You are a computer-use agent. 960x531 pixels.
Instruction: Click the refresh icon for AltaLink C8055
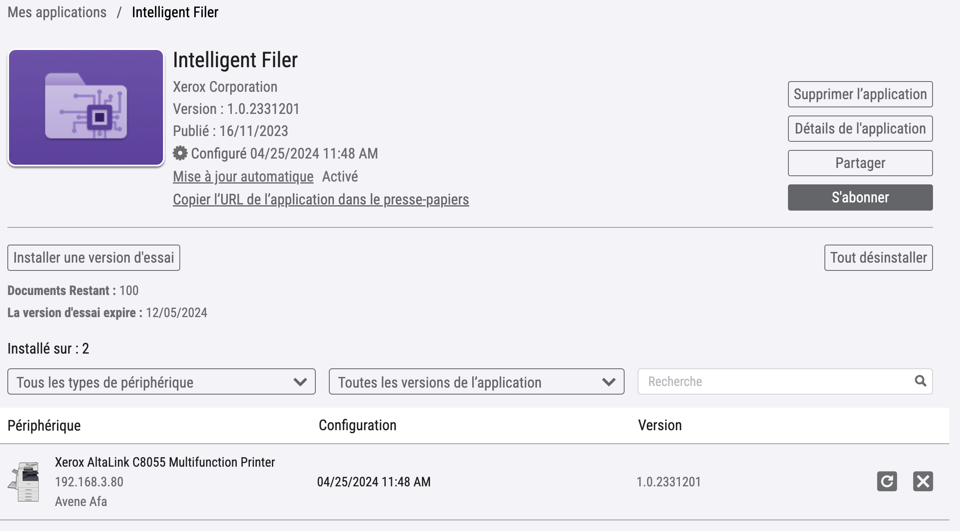point(887,481)
